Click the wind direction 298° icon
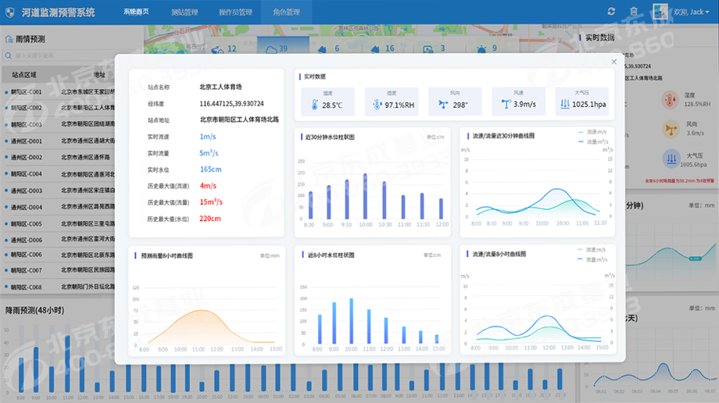Image resolution: width=719 pixels, height=403 pixels. pyautogui.click(x=443, y=104)
